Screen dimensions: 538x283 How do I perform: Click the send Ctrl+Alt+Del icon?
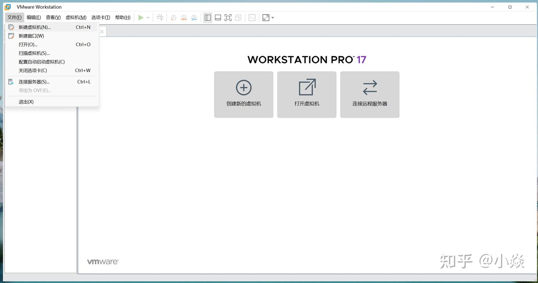click(160, 17)
